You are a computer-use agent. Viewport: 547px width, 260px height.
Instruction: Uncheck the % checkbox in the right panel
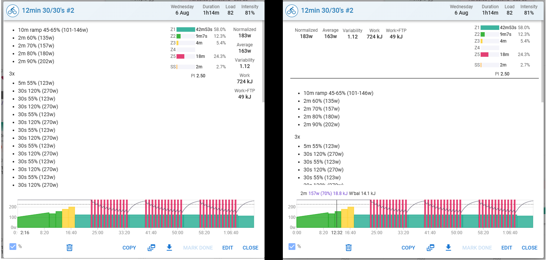(292, 247)
